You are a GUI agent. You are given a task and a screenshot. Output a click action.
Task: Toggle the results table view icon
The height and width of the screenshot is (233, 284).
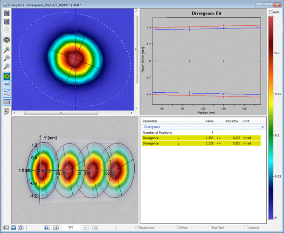click(x=7, y=102)
